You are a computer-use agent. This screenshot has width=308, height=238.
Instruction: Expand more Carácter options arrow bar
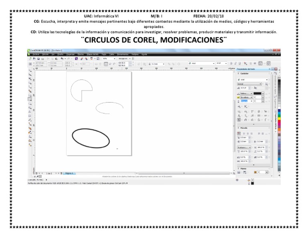tap(253, 124)
